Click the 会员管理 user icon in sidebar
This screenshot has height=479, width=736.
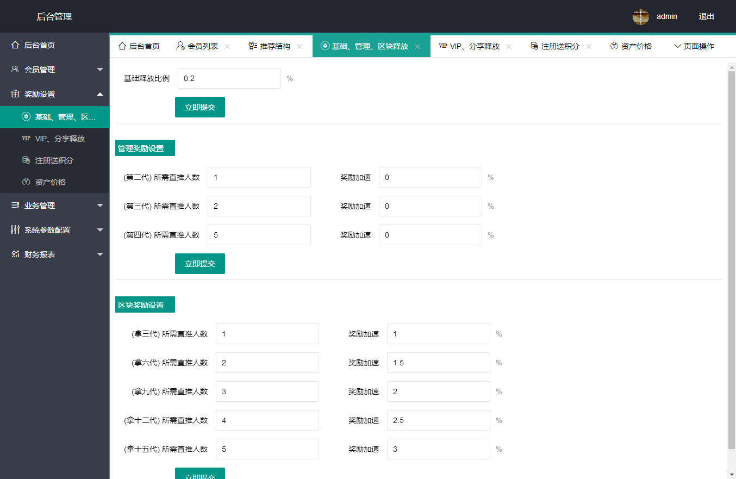(15, 70)
